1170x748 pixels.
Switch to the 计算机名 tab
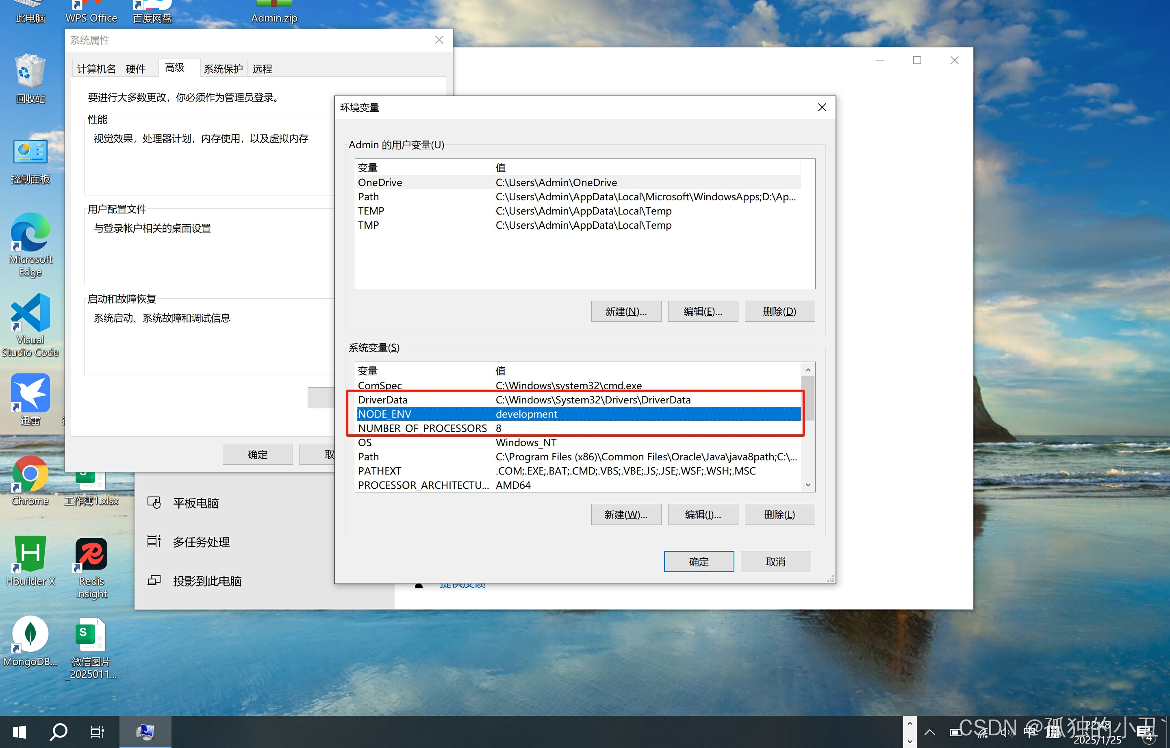[96, 69]
